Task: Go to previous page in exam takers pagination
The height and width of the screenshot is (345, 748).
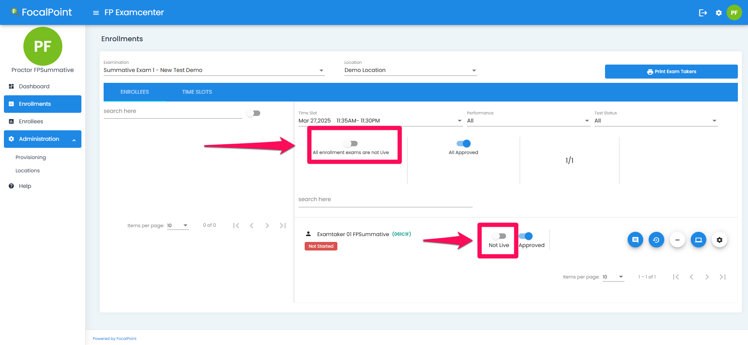Action: point(692,277)
